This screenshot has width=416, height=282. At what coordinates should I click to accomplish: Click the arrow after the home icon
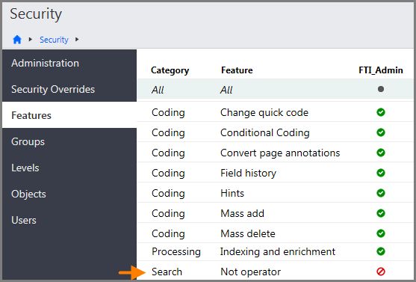click(30, 40)
